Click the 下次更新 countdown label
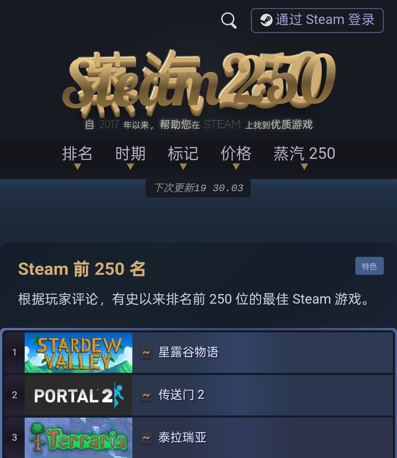 198,188
